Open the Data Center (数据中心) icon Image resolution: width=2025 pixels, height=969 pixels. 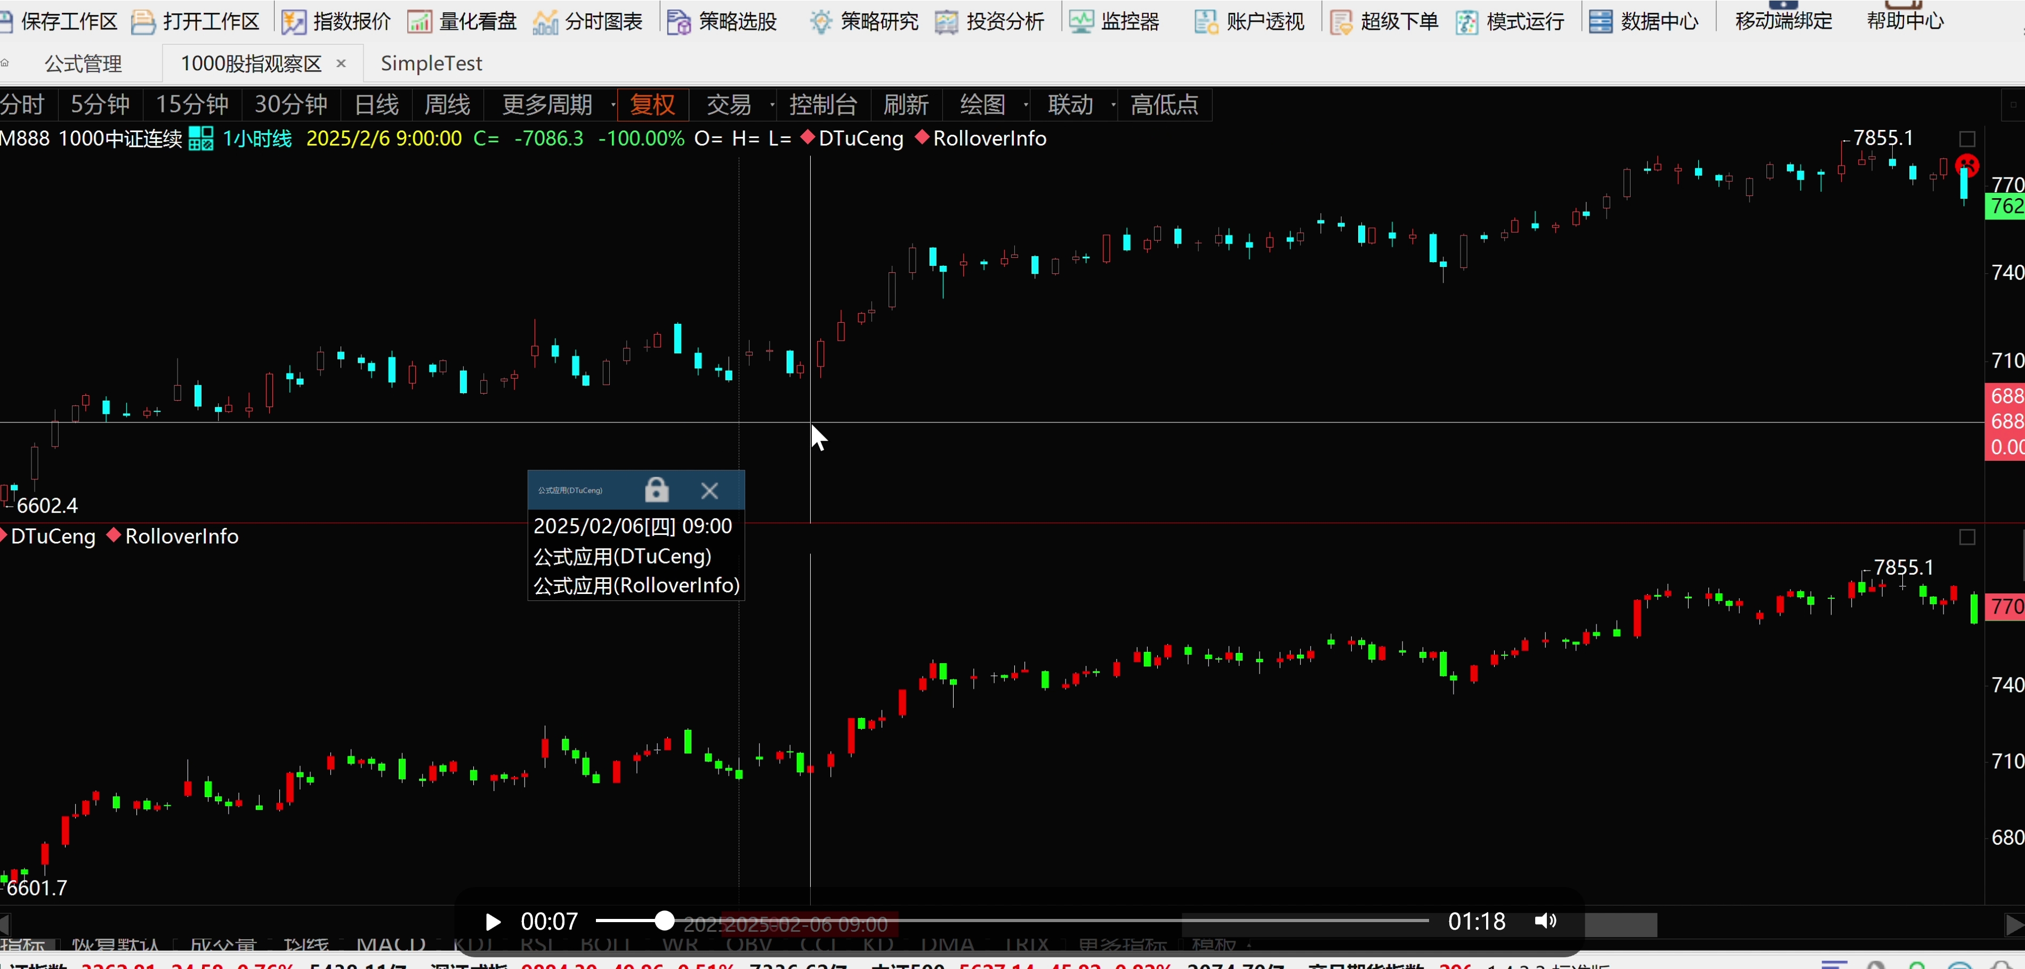[x=1601, y=21]
